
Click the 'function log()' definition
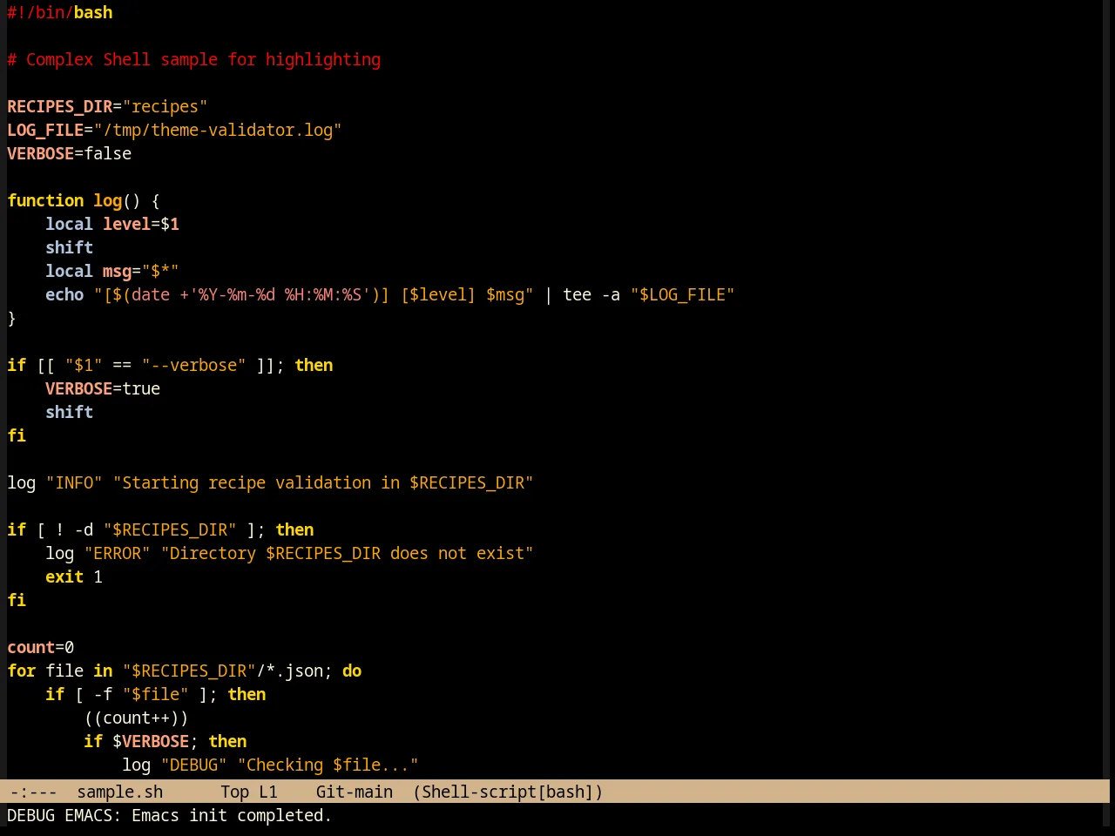pyautogui.click(x=84, y=200)
